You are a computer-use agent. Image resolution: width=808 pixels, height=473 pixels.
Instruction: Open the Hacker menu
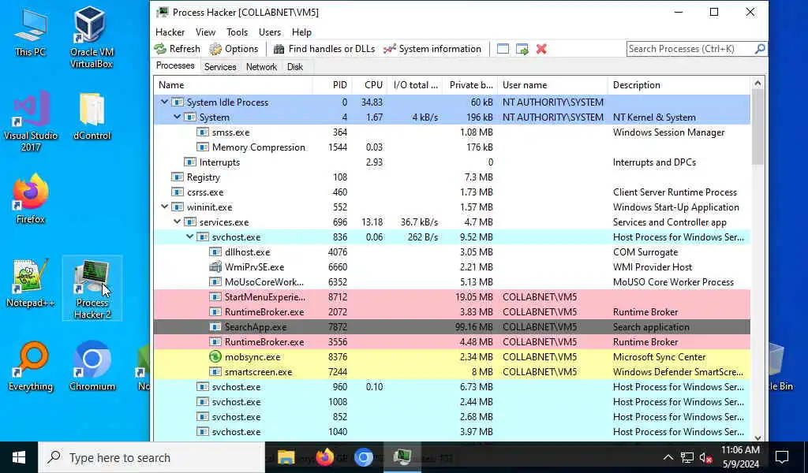click(170, 32)
